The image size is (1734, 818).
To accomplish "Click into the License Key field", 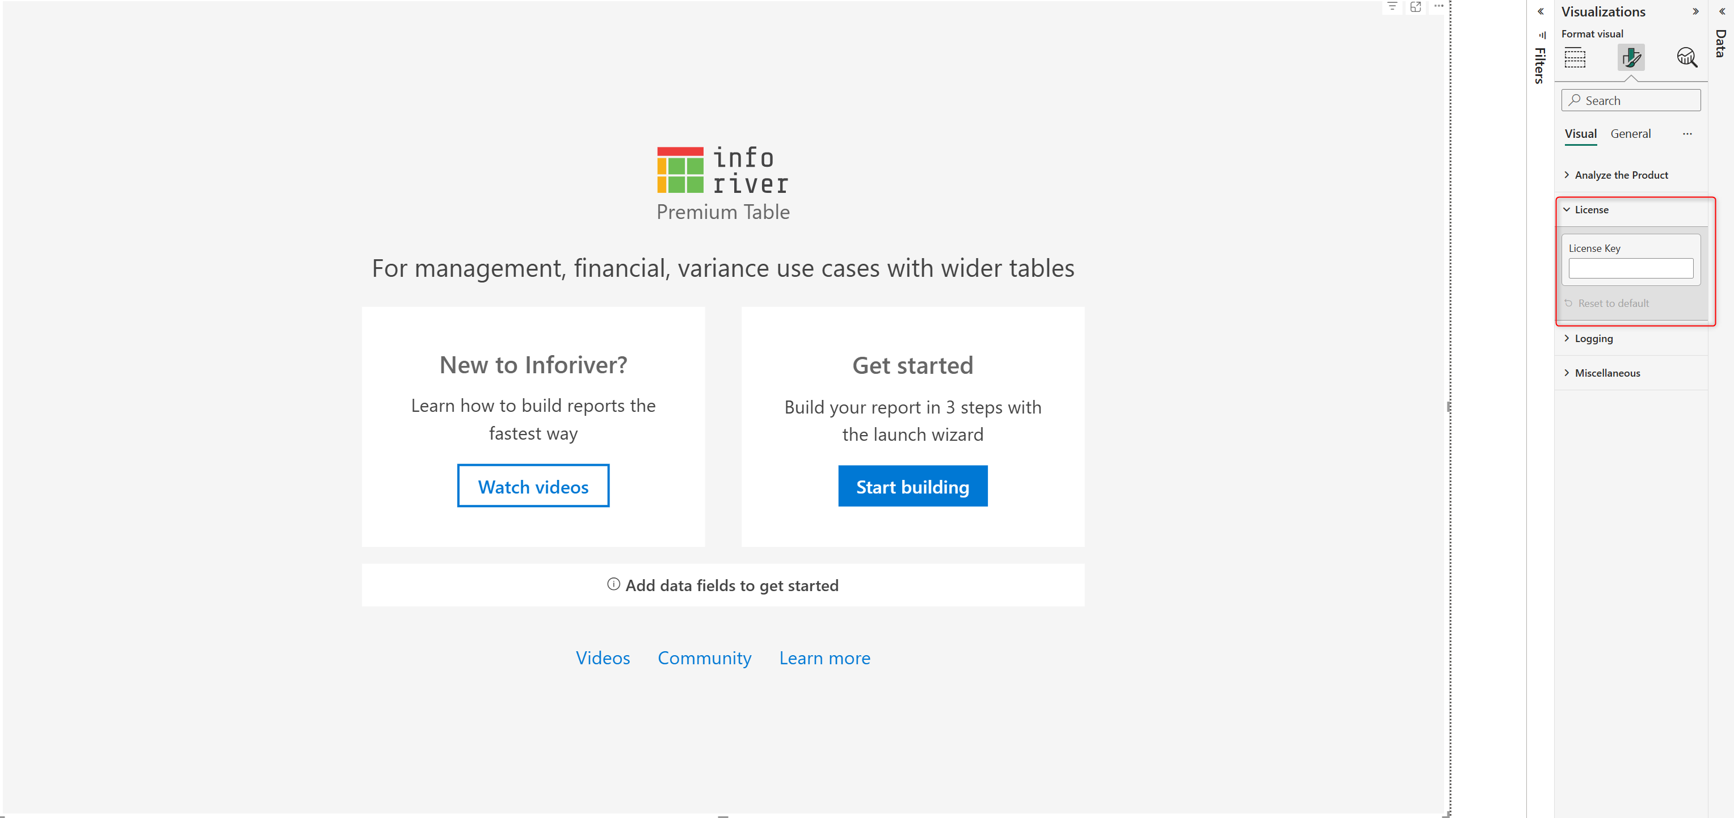I will click(1630, 268).
